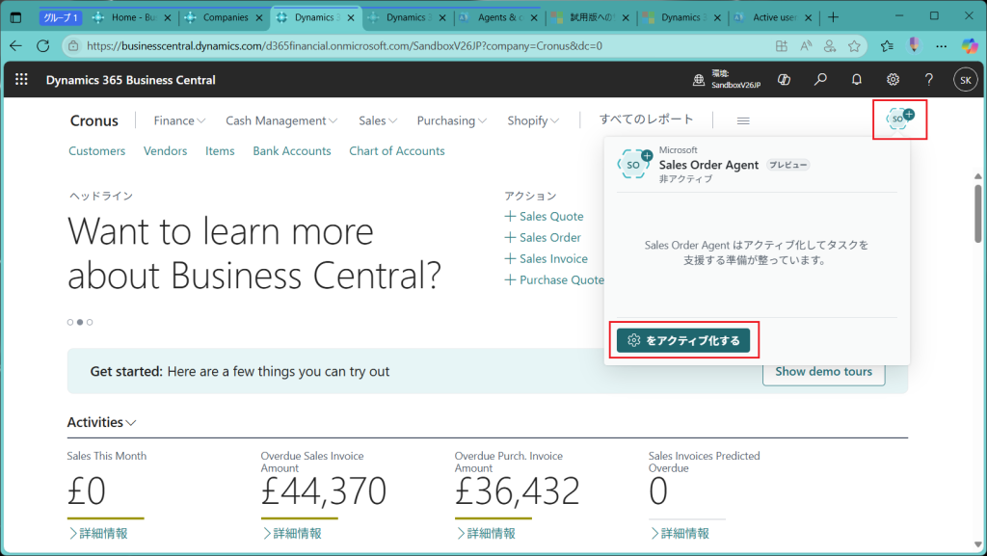Open 詳細情報 under Overdue Sales Invoice Amount
The height and width of the screenshot is (556, 987).
292,534
